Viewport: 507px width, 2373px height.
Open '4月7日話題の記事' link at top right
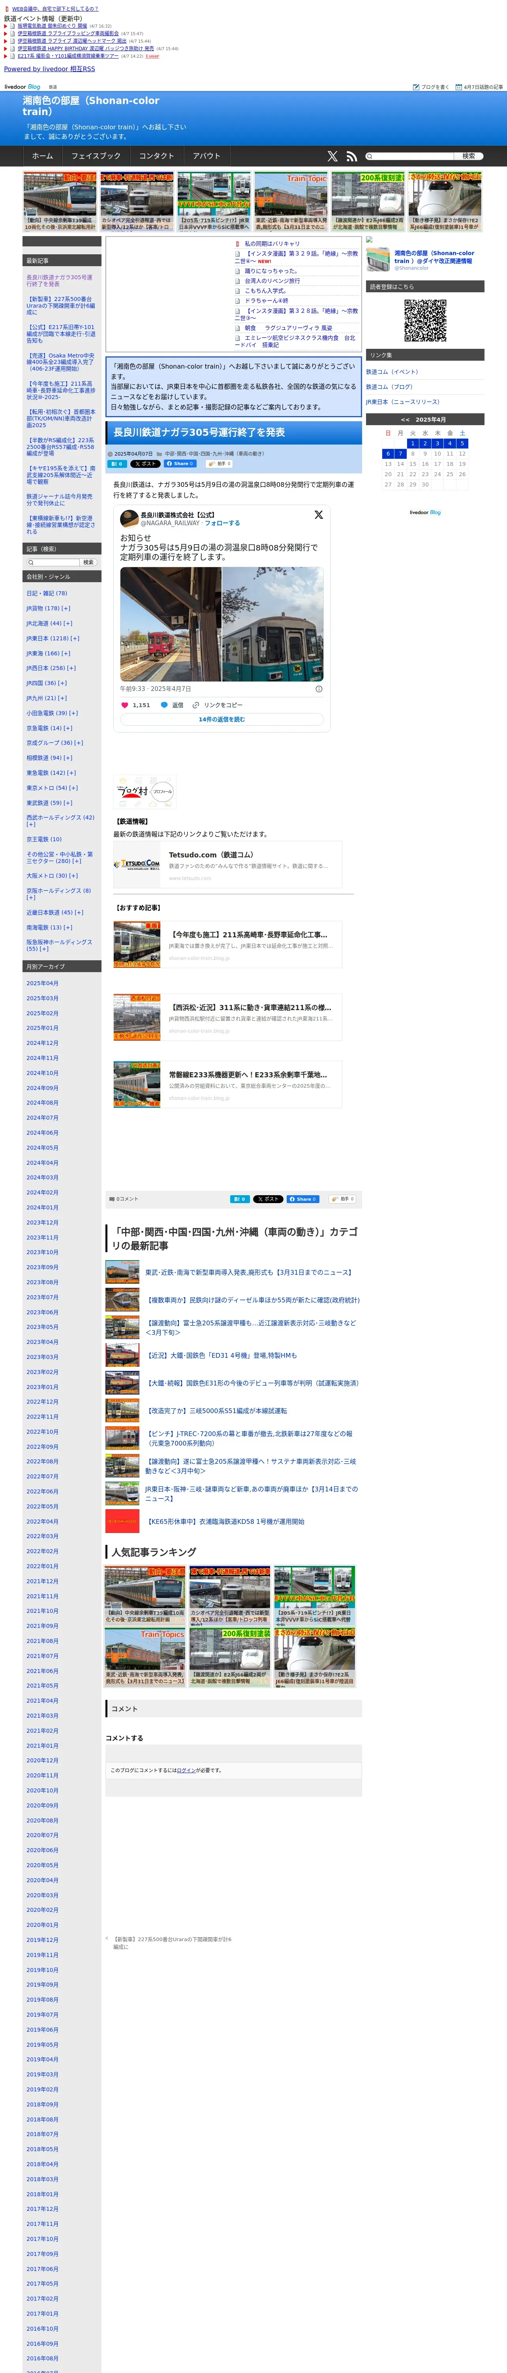479,87
